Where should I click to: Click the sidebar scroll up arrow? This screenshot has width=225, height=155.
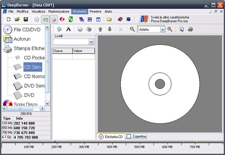[x=48, y=27]
